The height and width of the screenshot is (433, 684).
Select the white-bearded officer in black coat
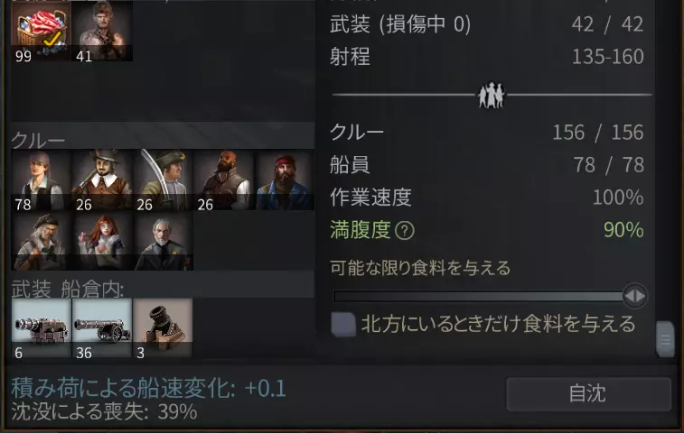(163, 241)
